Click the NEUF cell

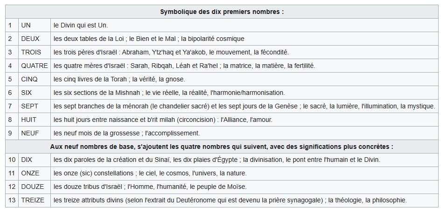tap(29, 133)
